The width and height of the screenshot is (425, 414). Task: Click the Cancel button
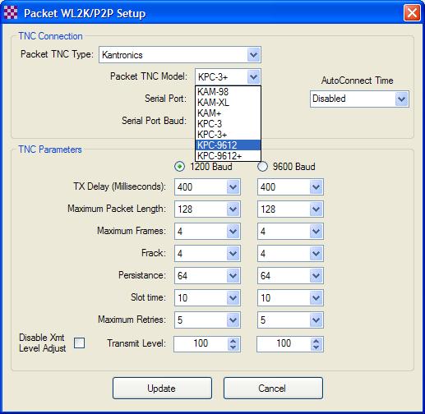pyautogui.click(x=273, y=388)
